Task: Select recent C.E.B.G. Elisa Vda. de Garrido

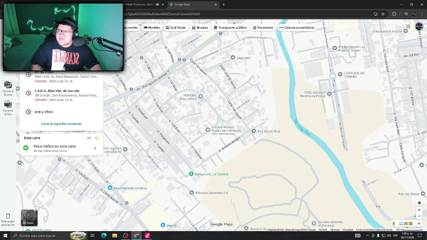Action: click(61, 95)
